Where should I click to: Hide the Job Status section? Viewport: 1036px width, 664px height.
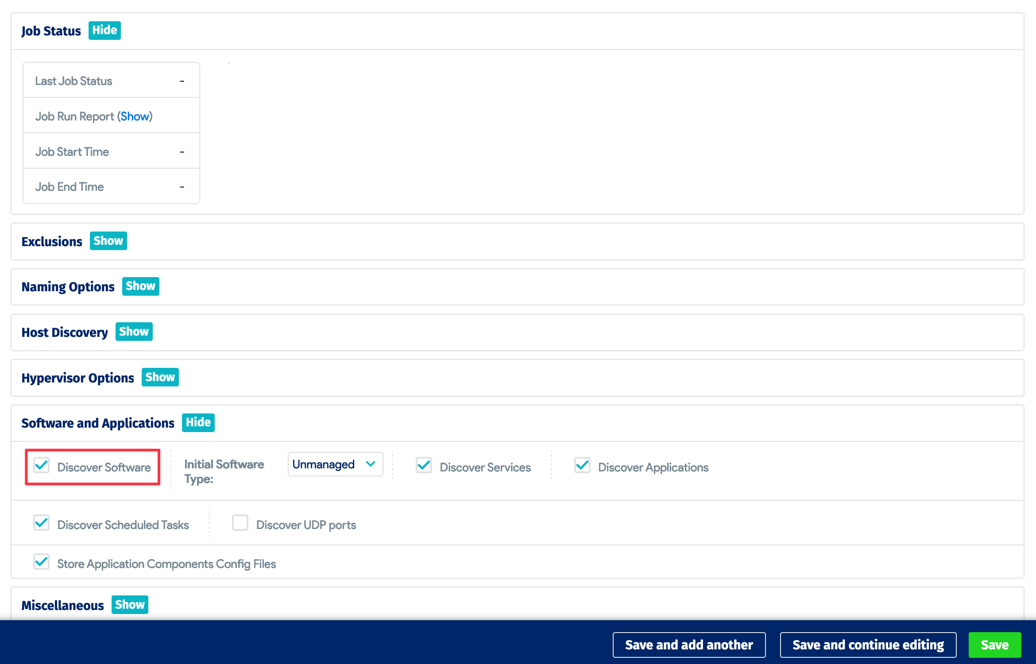pyautogui.click(x=104, y=31)
